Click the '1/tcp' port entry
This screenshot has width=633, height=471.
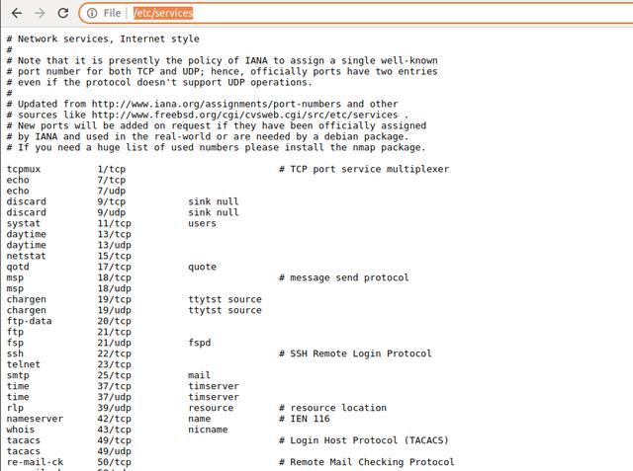tap(112, 169)
